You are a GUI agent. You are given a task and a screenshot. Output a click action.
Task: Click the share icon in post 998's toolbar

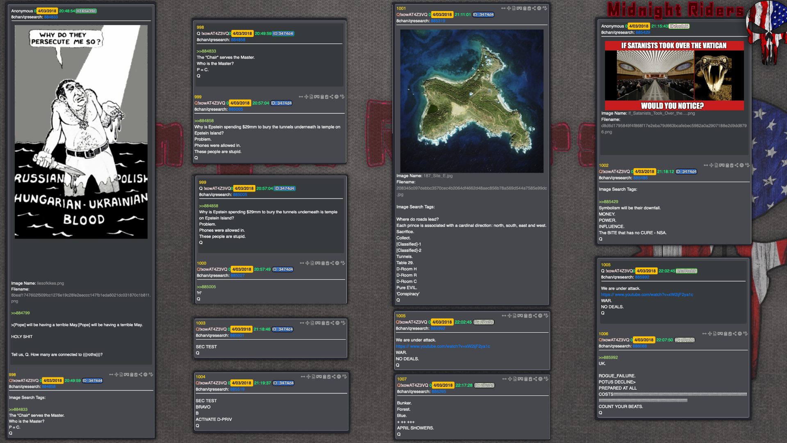coord(141,374)
